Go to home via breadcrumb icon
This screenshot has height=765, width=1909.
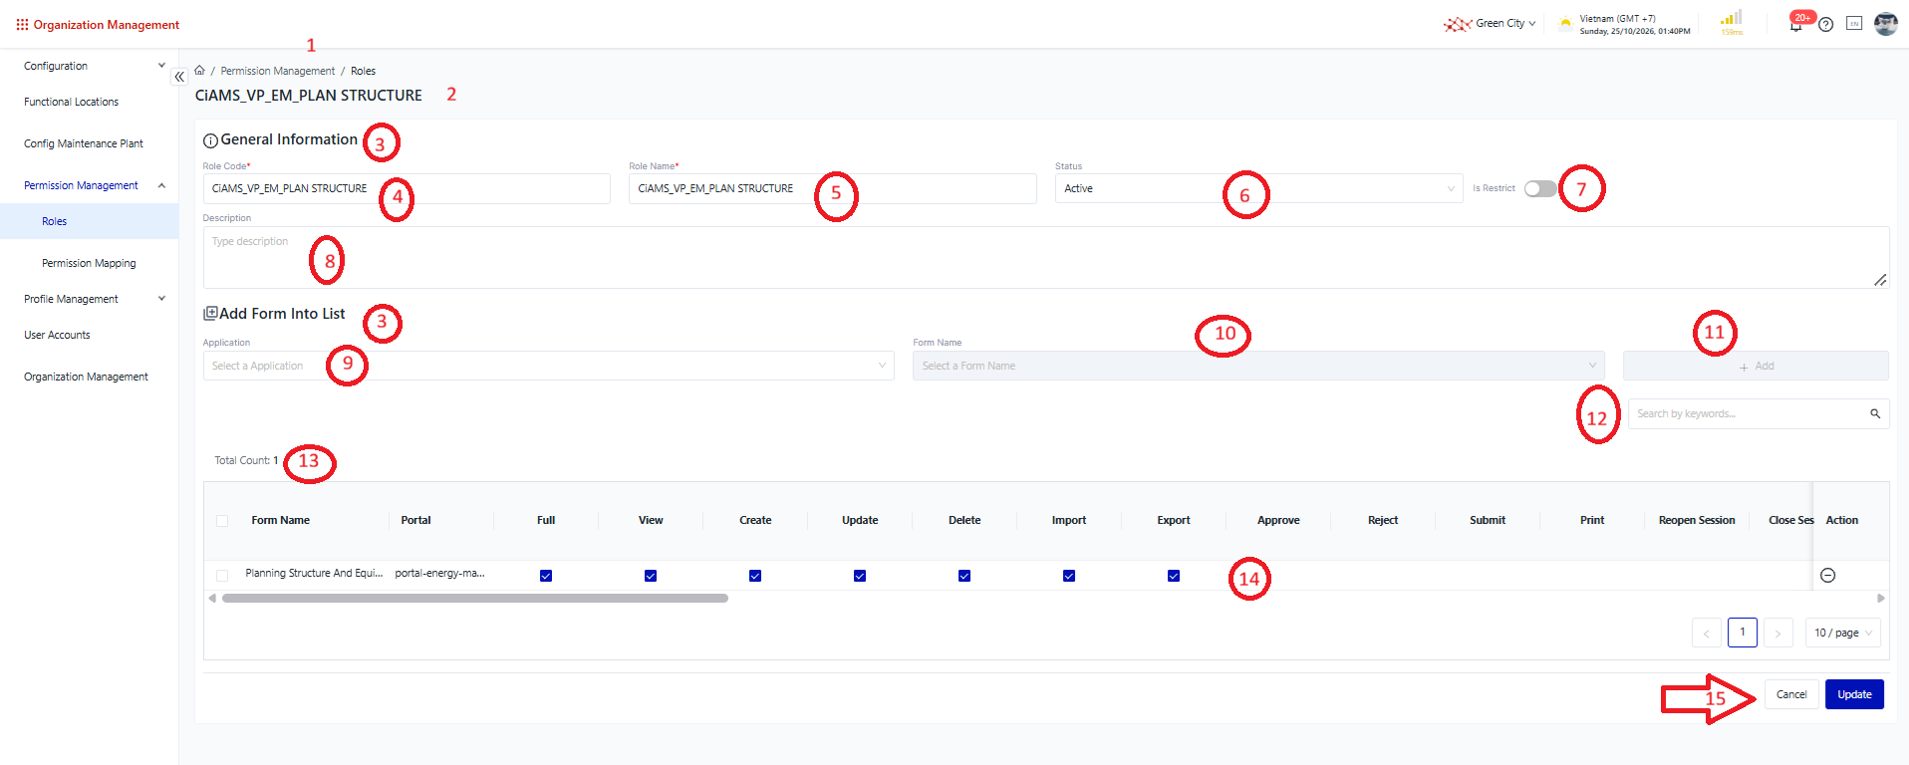tap(199, 71)
